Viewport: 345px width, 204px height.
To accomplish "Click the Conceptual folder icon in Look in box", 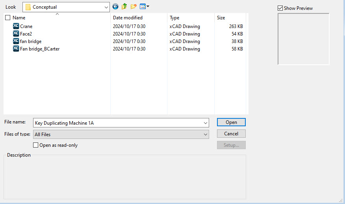I will pyautogui.click(x=28, y=7).
